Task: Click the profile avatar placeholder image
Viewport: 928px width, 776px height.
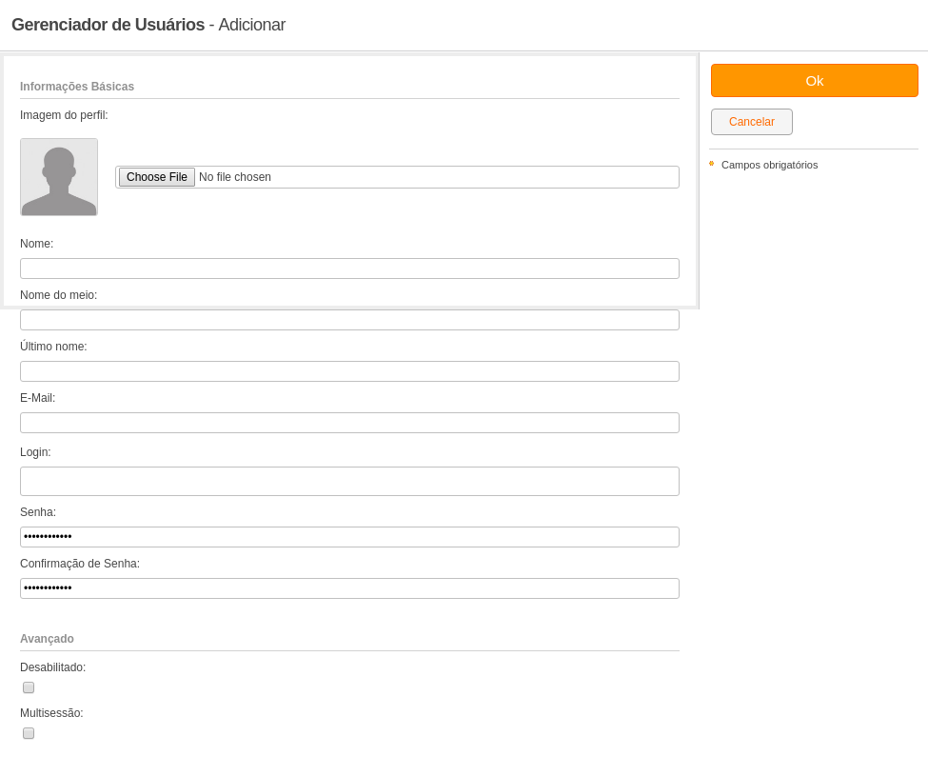Action: point(59,177)
